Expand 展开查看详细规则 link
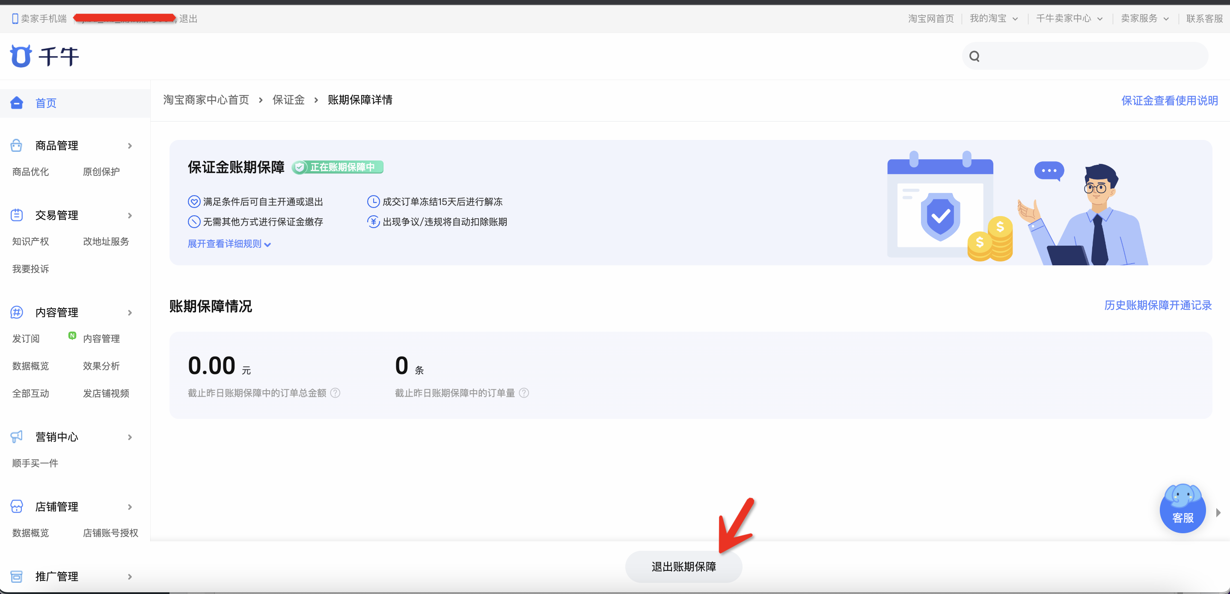This screenshot has height=594, width=1230. click(x=229, y=244)
